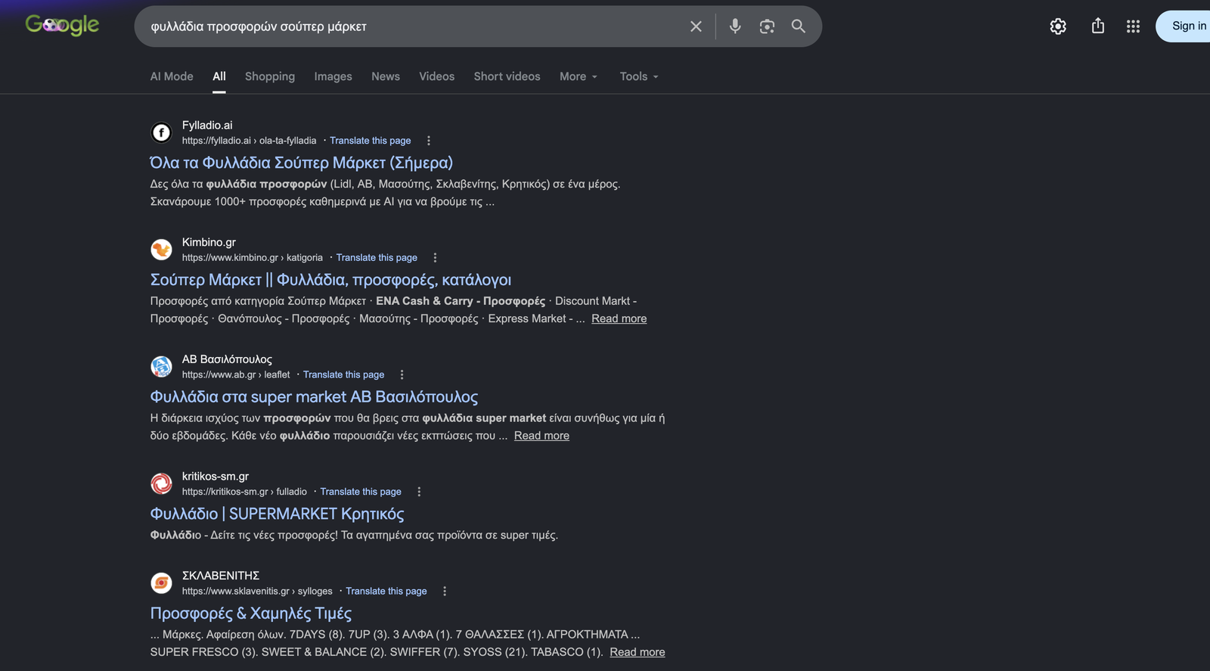Open more options for Kimbino.gr result
The width and height of the screenshot is (1210, 671).
[x=435, y=258]
